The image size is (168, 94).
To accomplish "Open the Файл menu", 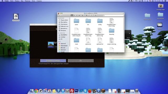I will (x=12, y=1).
